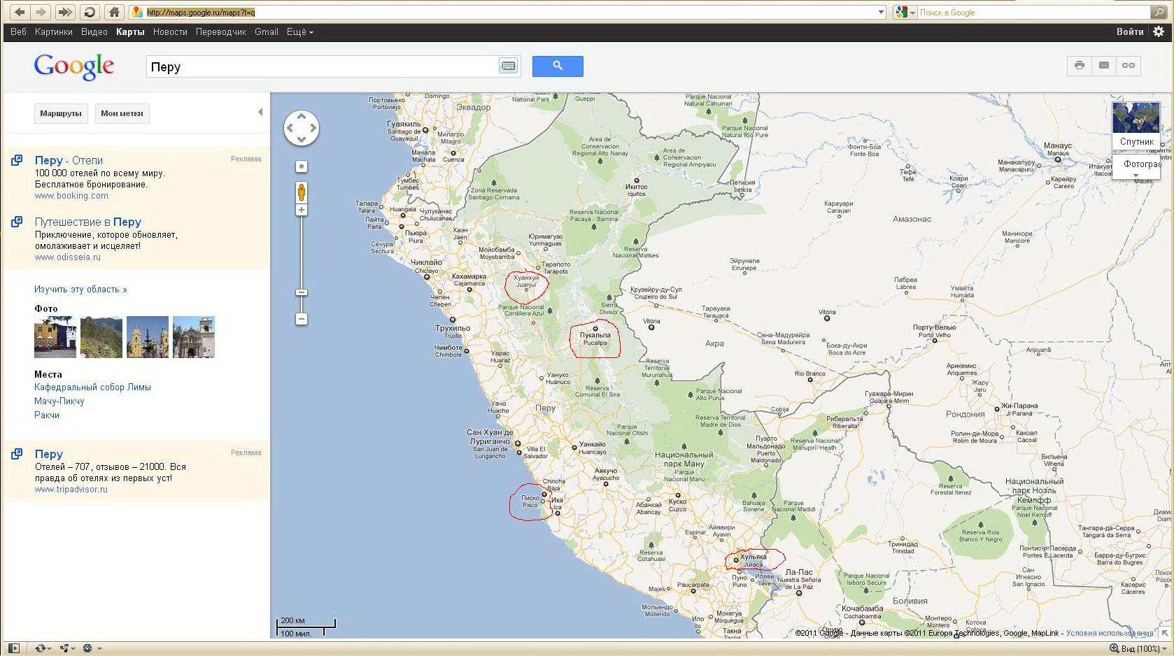Click the link chain icon

1129,66
